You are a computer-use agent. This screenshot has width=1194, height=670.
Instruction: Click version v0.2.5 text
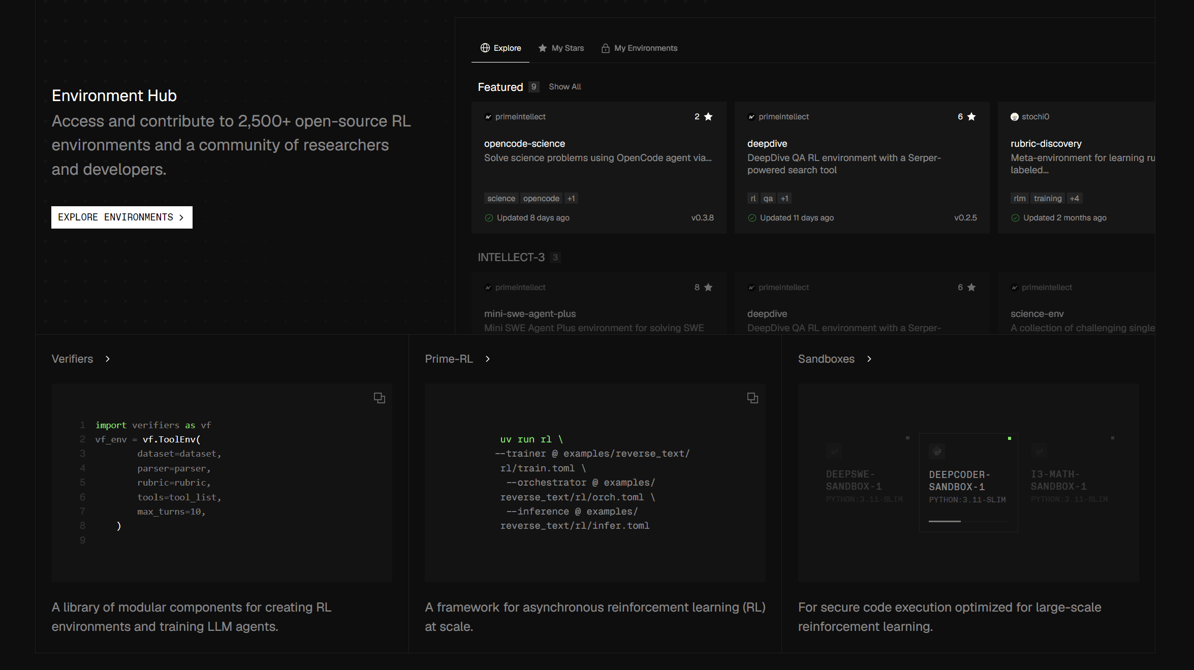(965, 218)
